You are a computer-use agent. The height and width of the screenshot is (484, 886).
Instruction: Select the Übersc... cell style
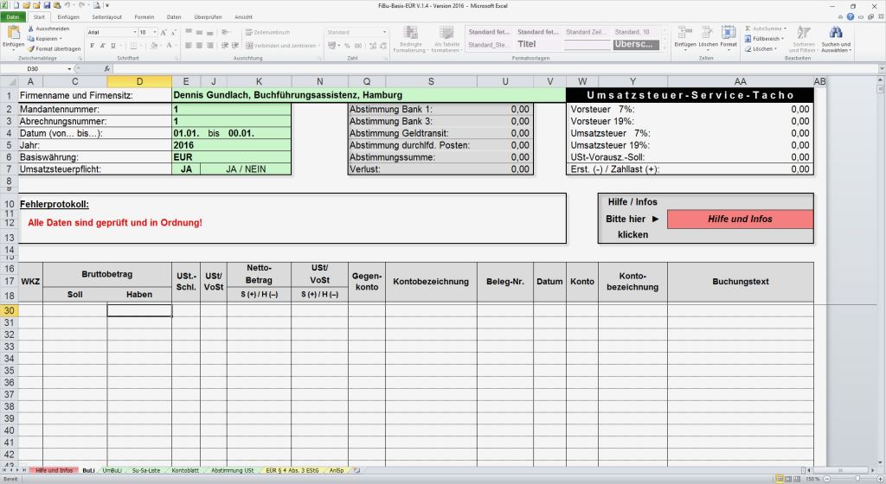point(635,44)
